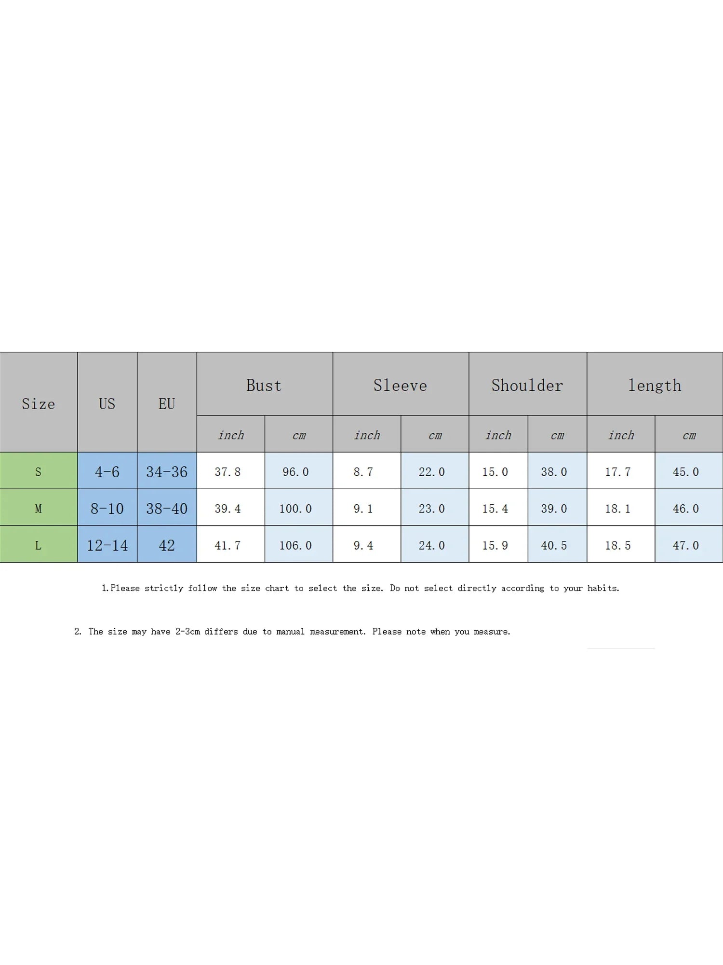Click EU size 42 cell

[x=167, y=544]
